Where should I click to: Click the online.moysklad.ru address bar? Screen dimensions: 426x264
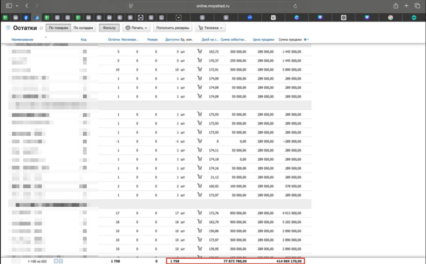coord(213,6)
